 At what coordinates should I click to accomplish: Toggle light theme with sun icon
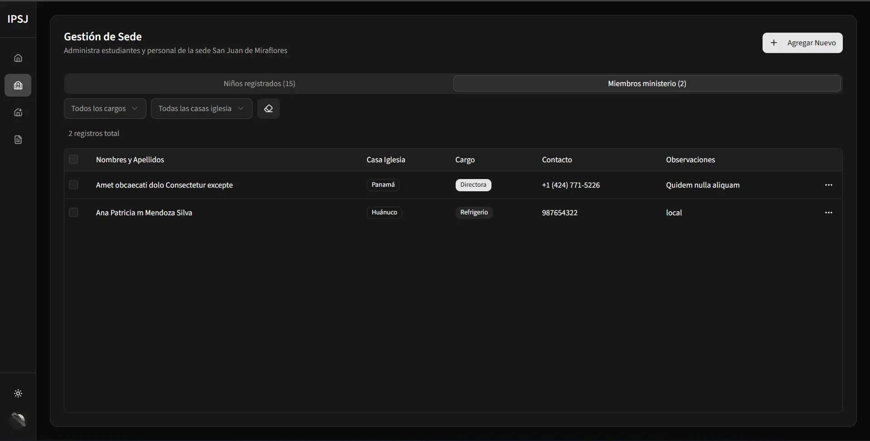click(x=18, y=393)
